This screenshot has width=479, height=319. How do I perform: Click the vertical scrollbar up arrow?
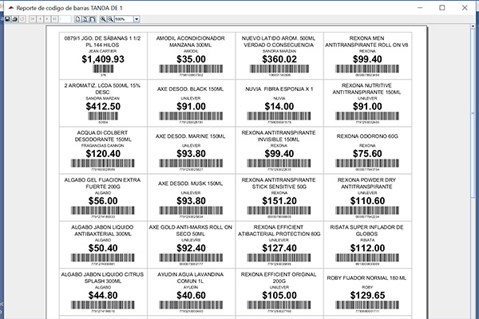pyautogui.click(x=472, y=28)
